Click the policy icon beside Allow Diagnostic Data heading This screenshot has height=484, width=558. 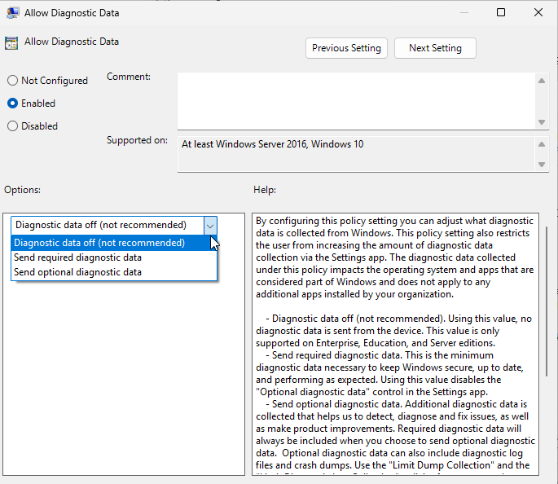point(11,43)
